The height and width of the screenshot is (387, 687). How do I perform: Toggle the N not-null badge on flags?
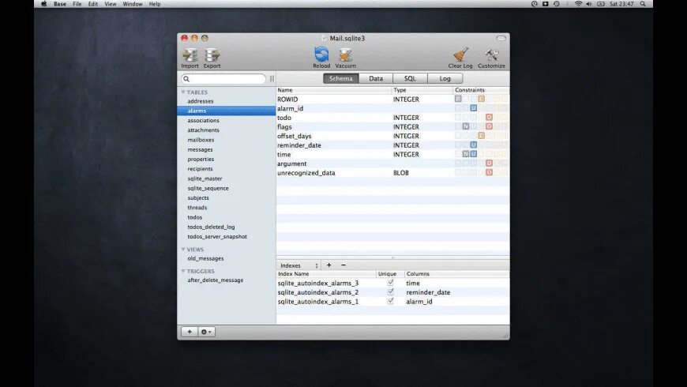click(466, 126)
